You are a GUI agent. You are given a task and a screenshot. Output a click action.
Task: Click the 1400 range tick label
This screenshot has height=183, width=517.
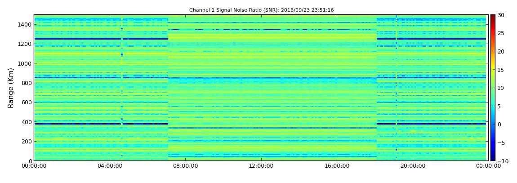(25, 24)
